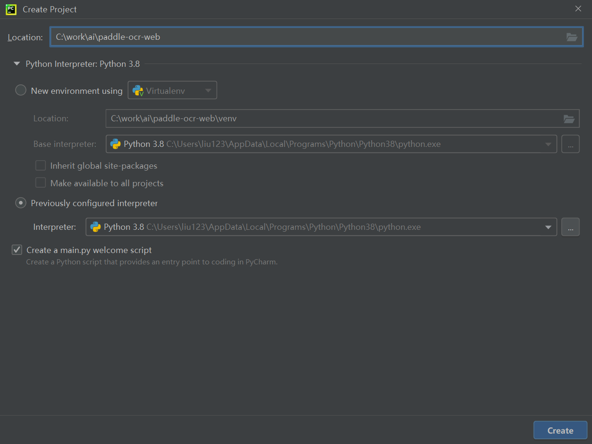The width and height of the screenshot is (592, 444).
Task: Close the Create Project dialog
Action: click(x=578, y=9)
